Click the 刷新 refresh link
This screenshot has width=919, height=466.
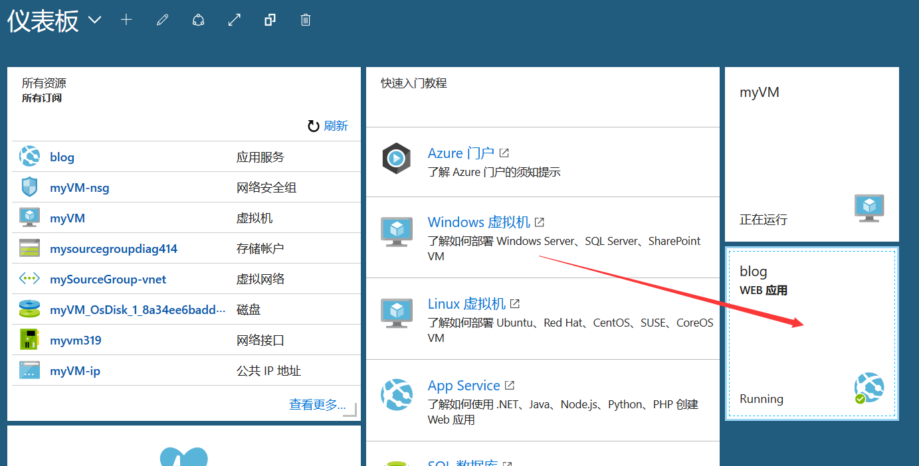(336, 126)
